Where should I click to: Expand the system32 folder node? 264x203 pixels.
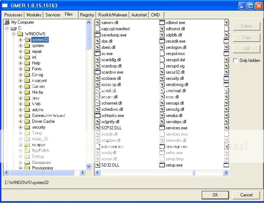click(x=20, y=40)
